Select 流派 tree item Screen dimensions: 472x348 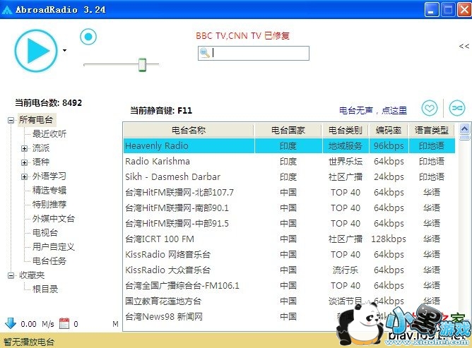point(41,148)
